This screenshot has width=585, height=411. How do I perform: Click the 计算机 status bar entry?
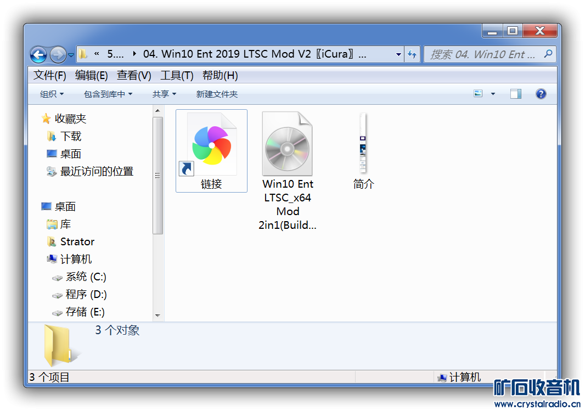tap(459, 377)
